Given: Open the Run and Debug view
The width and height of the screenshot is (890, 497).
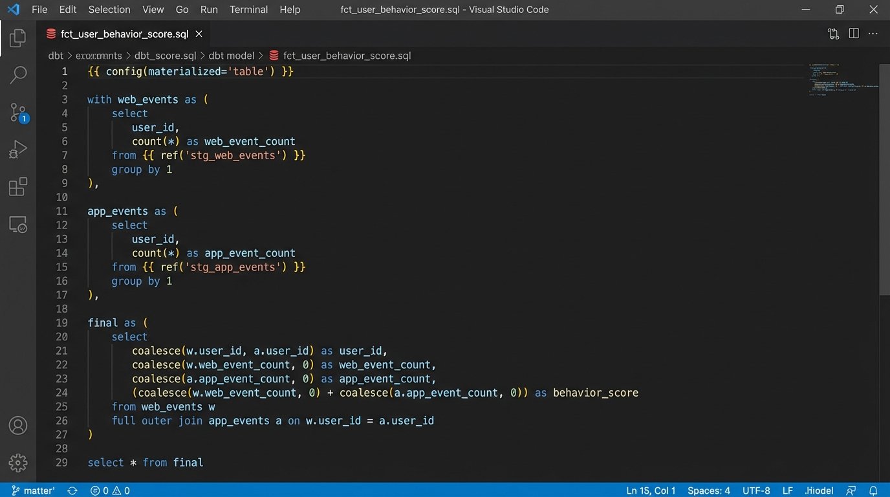Looking at the screenshot, I should (x=18, y=150).
